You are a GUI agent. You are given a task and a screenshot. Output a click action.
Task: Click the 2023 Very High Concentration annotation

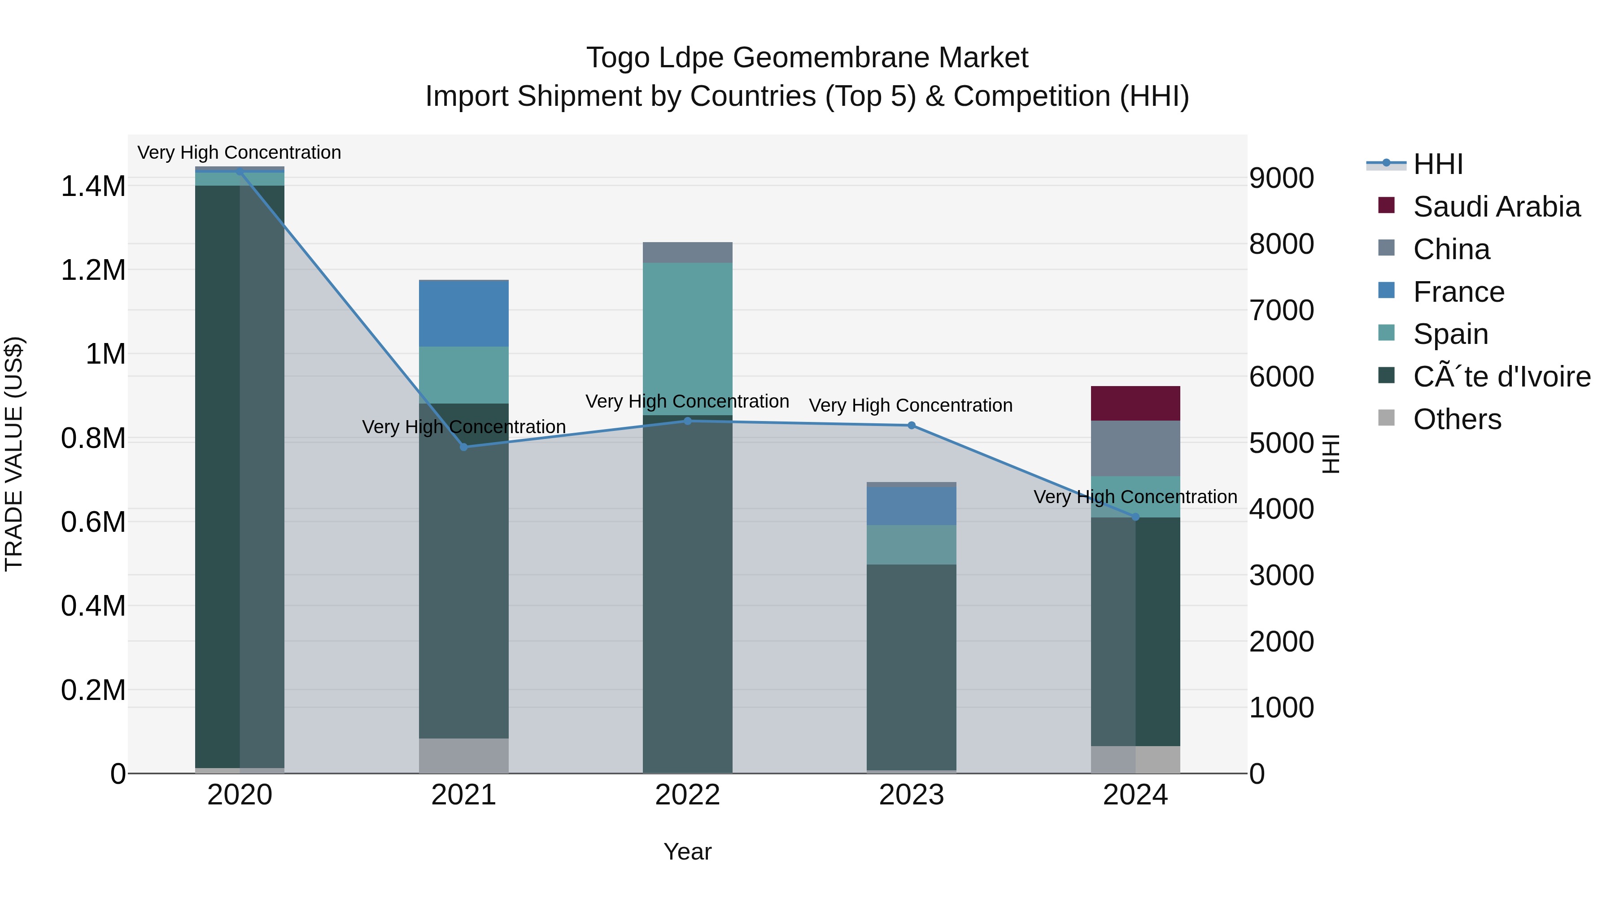[x=911, y=405]
